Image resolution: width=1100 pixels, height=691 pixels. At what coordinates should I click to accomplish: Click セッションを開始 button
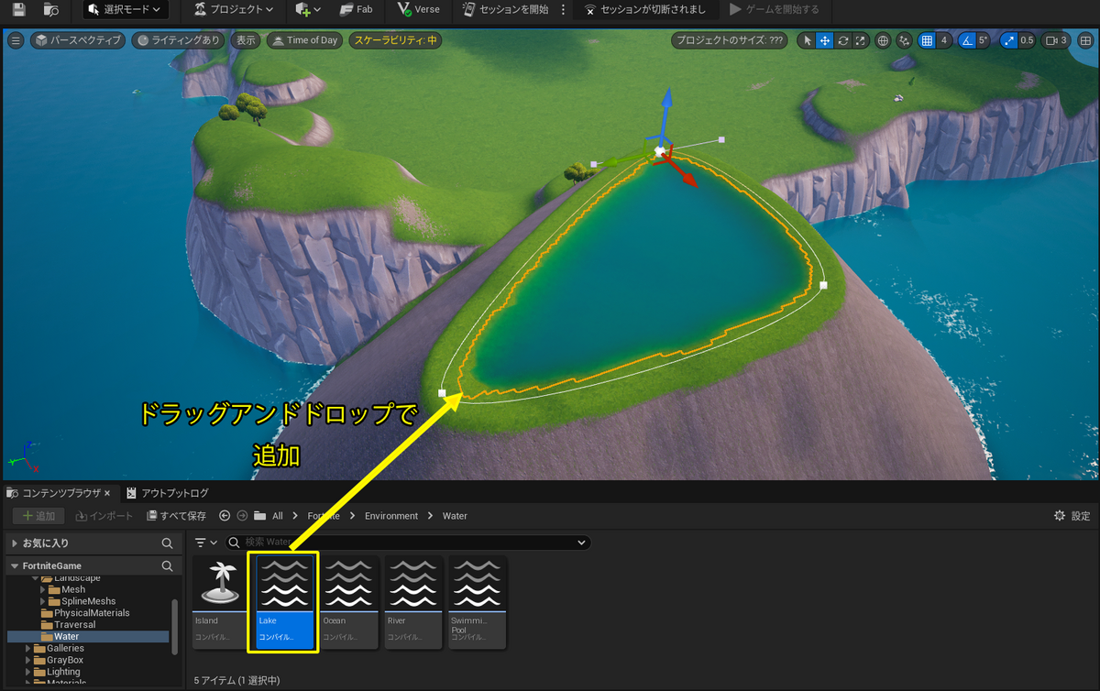pyautogui.click(x=506, y=9)
